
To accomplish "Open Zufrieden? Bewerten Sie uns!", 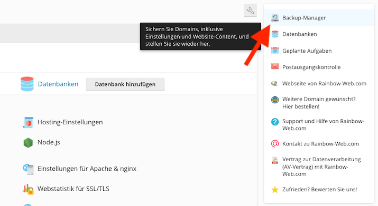I will tap(320, 190).
